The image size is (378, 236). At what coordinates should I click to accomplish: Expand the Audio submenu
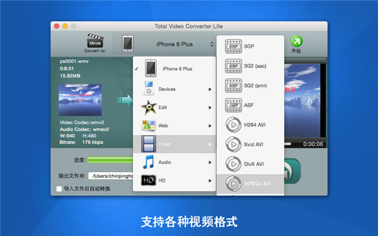175,162
